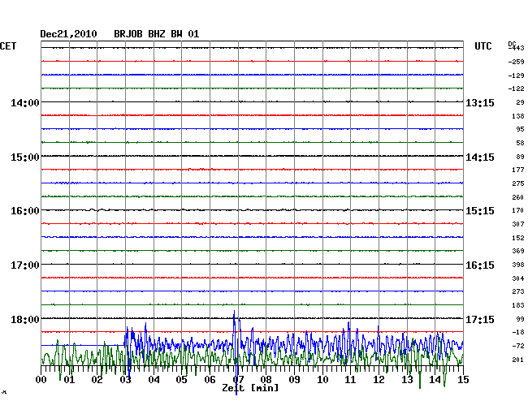Select the "18:00" CET time label
The image size is (528, 401).
point(25,319)
